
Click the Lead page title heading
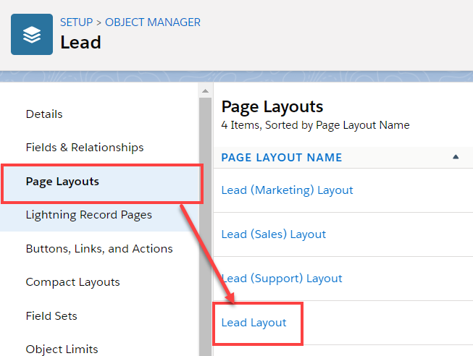pyautogui.click(x=80, y=43)
